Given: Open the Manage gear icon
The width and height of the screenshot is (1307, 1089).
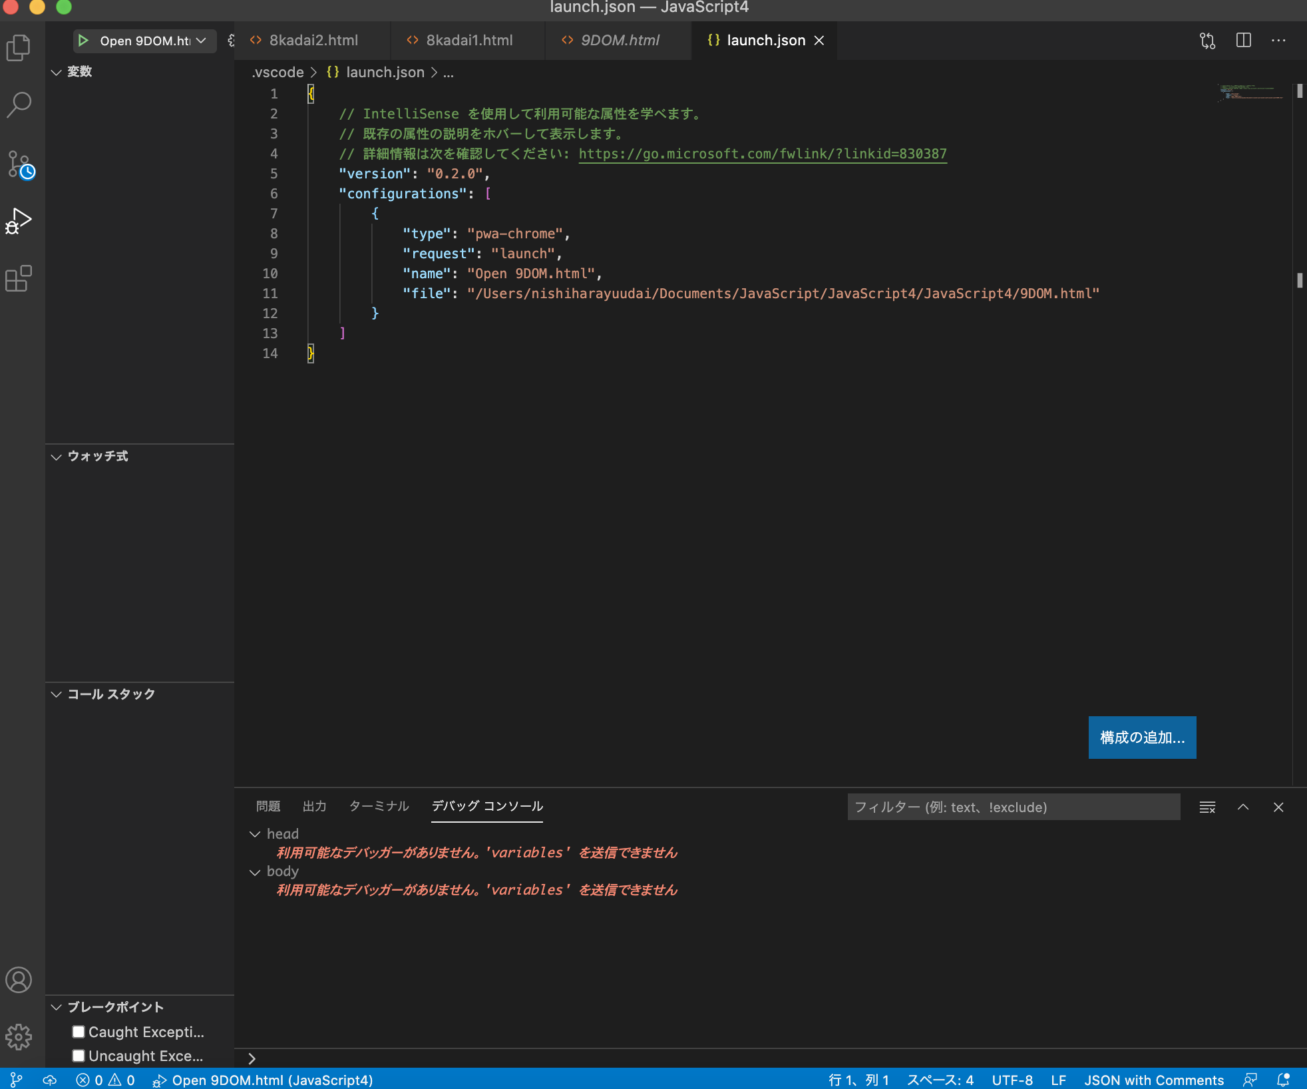Looking at the screenshot, I should click(19, 1036).
